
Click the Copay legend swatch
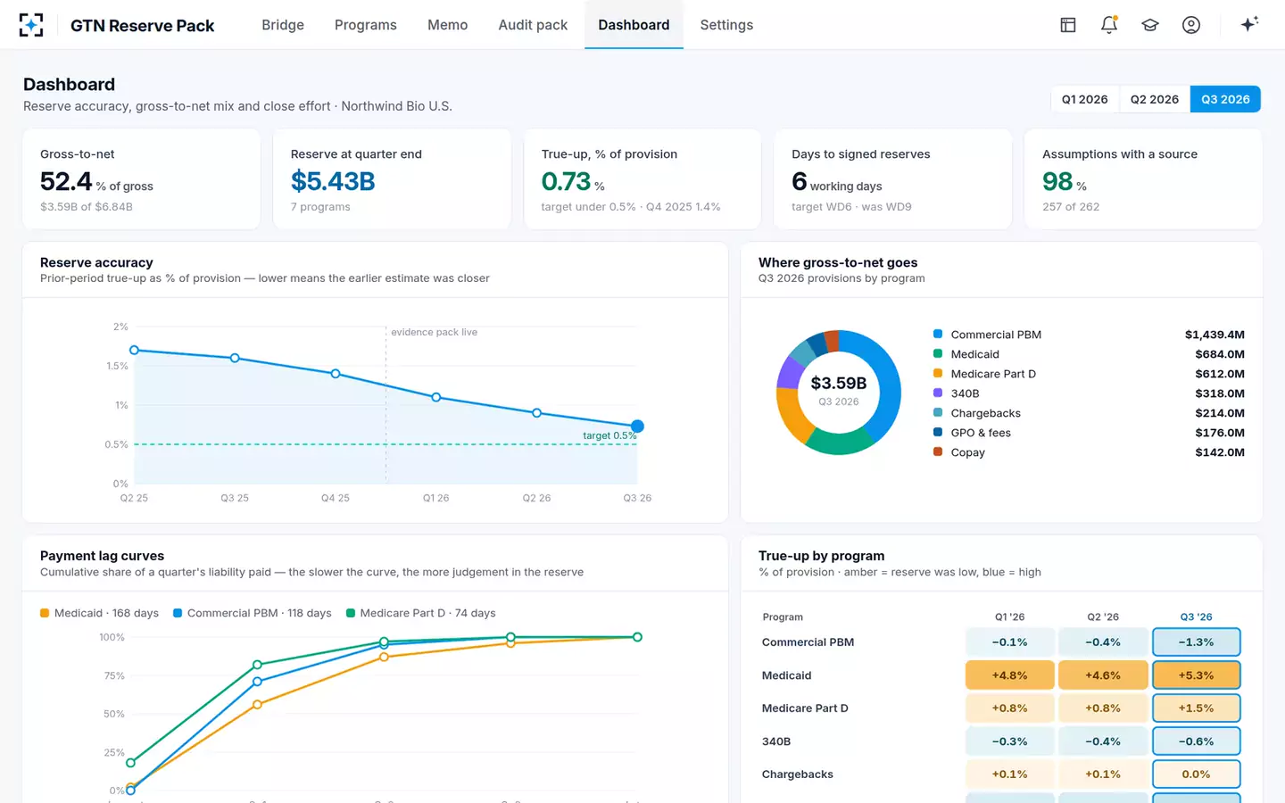click(x=938, y=451)
